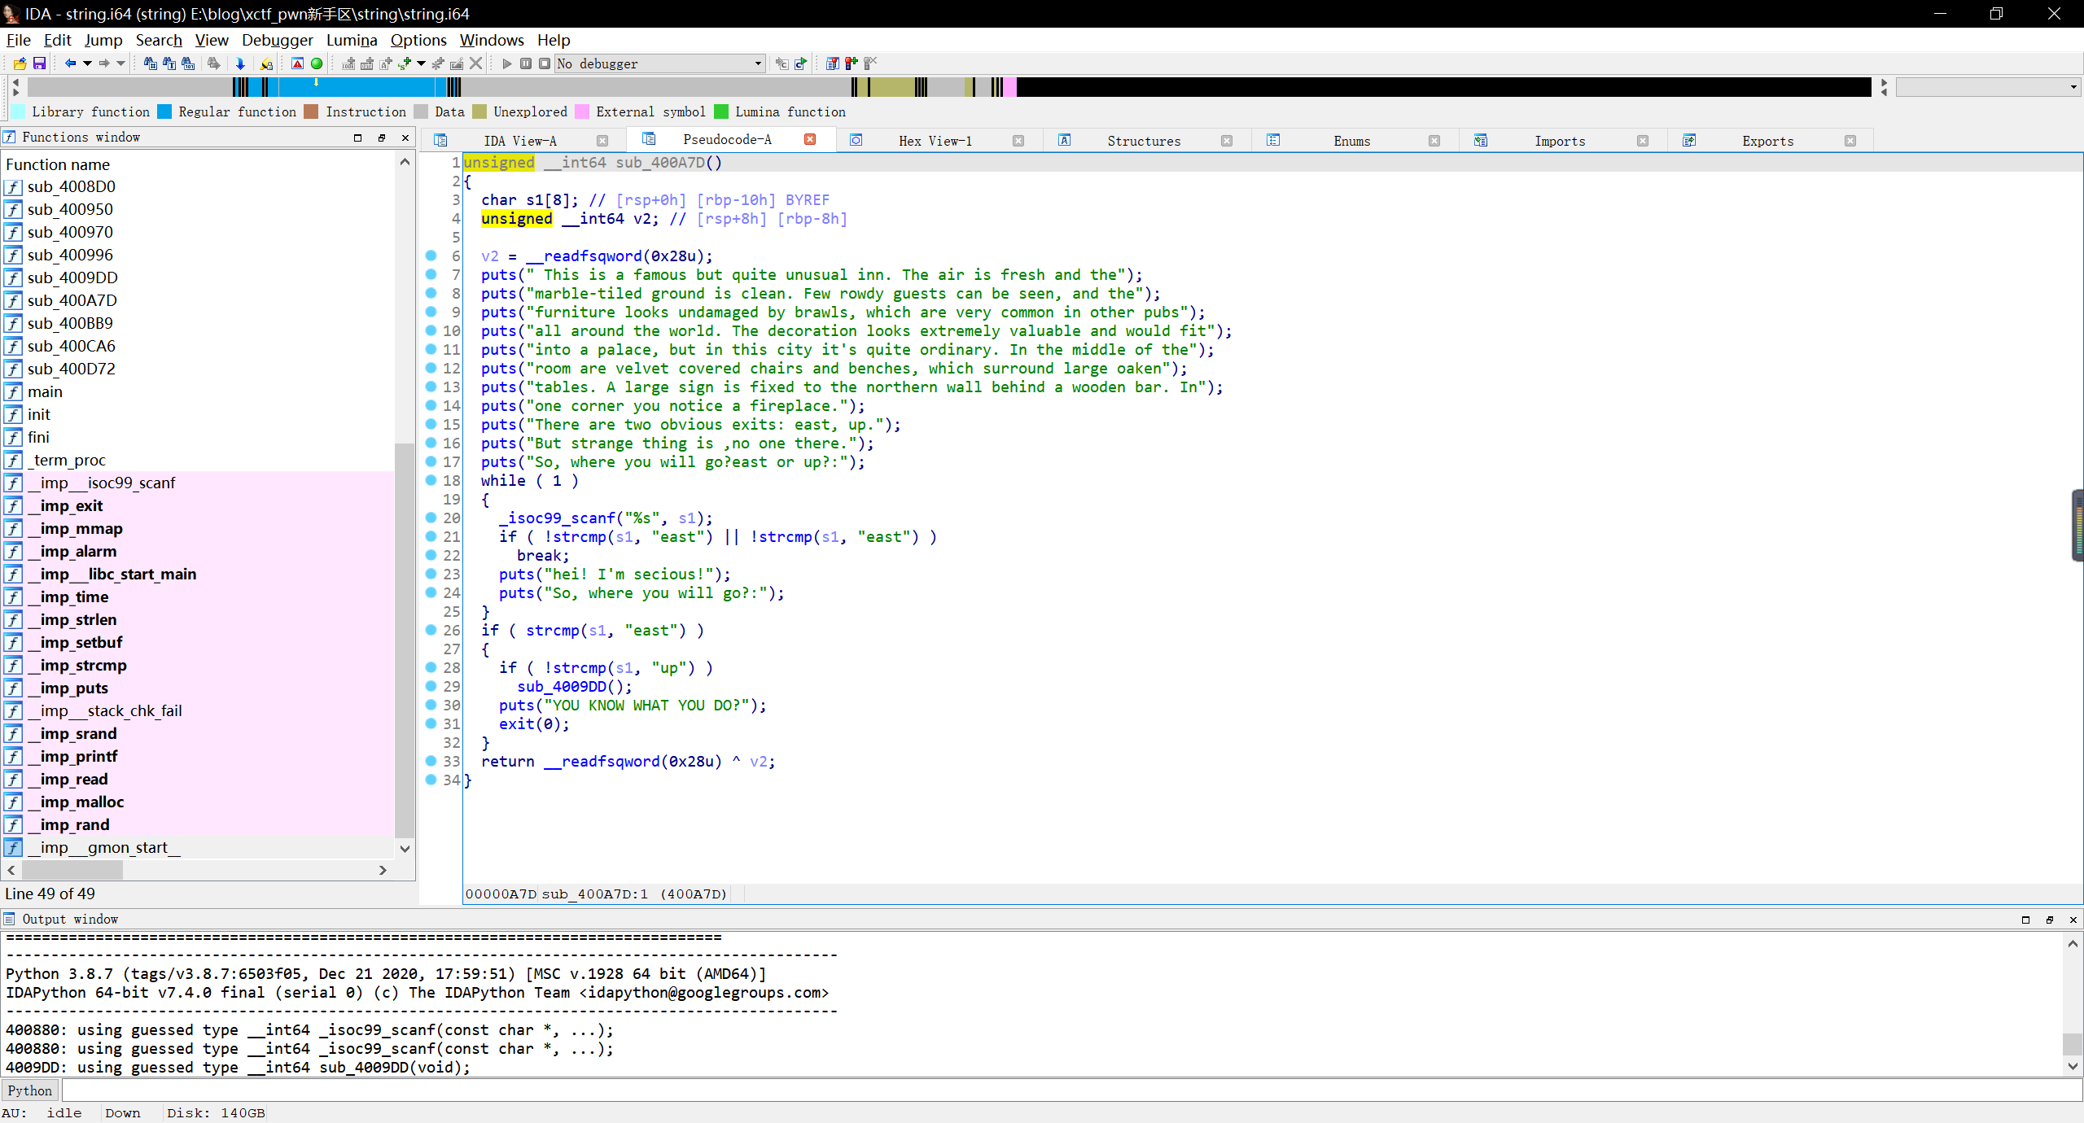
Task: Click the open file toolbar icon
Action: [20, 63]
